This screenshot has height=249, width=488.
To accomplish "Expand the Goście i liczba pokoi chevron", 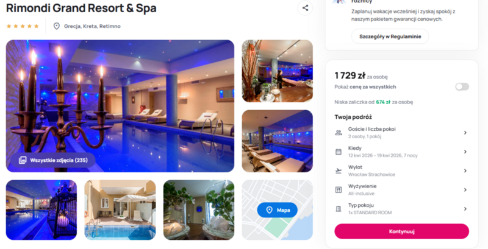I will click(x=465, y=133).
